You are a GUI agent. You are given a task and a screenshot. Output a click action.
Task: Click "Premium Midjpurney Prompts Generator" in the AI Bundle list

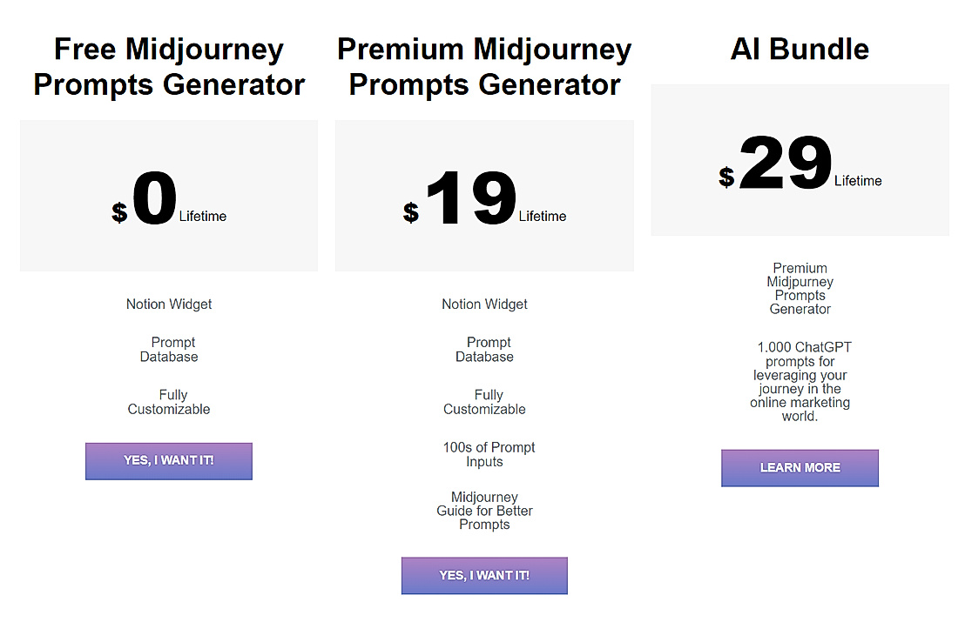click(800, 289)
